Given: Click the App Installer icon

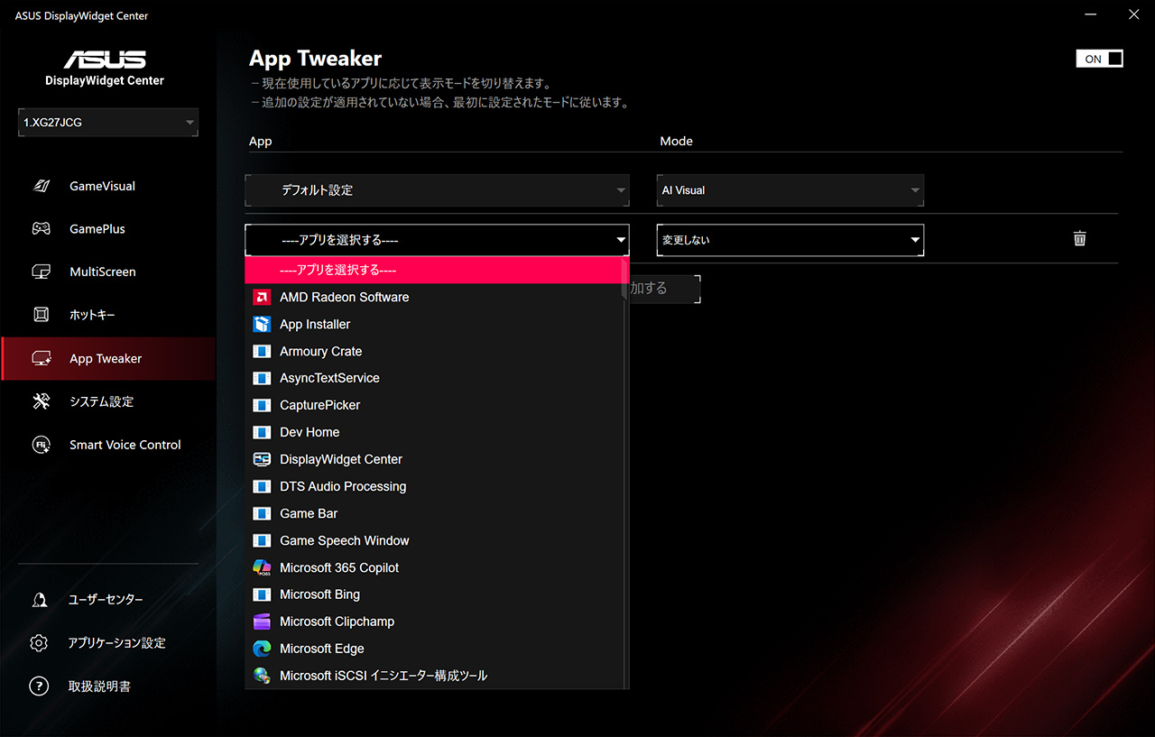Looking at the screenshot, I should pos(262,324).
